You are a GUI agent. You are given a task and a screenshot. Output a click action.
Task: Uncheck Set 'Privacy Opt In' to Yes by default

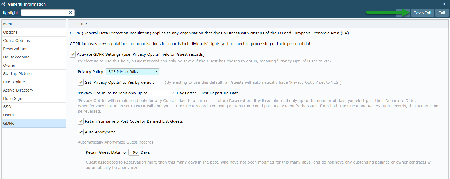[81, 82]
